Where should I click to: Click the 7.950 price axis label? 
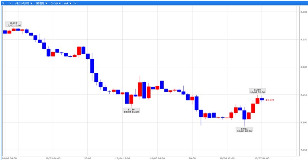point(303,150)
